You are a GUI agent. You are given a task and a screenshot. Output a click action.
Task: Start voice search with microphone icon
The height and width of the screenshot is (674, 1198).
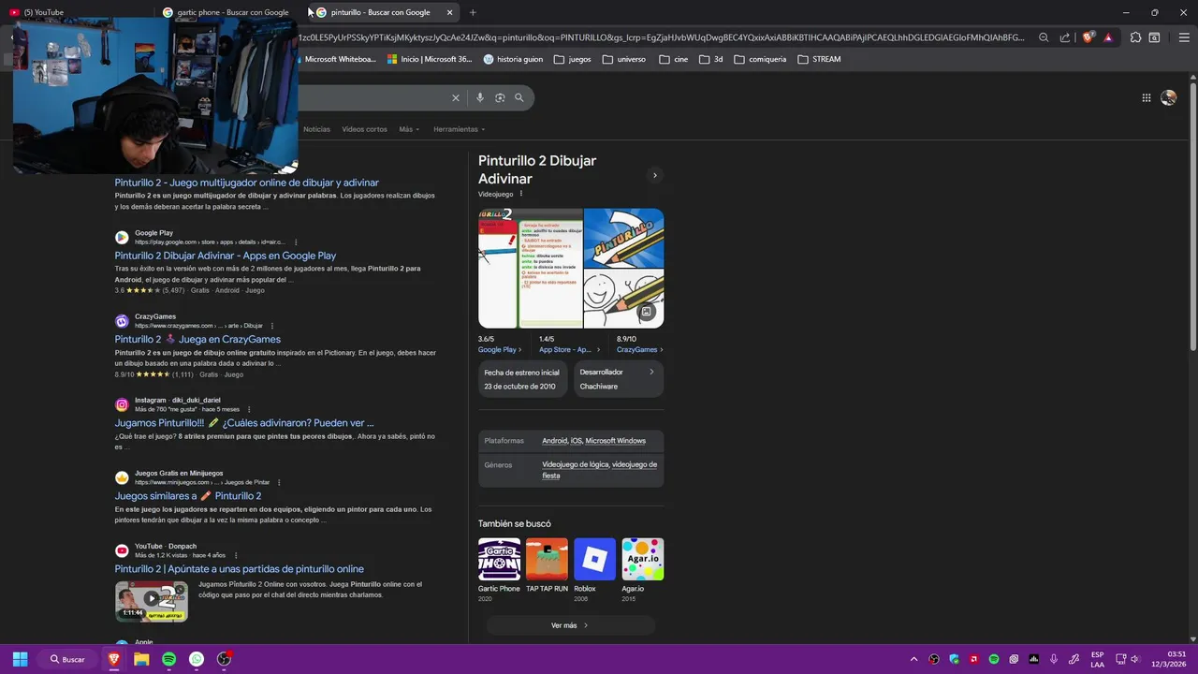point(480,97)
